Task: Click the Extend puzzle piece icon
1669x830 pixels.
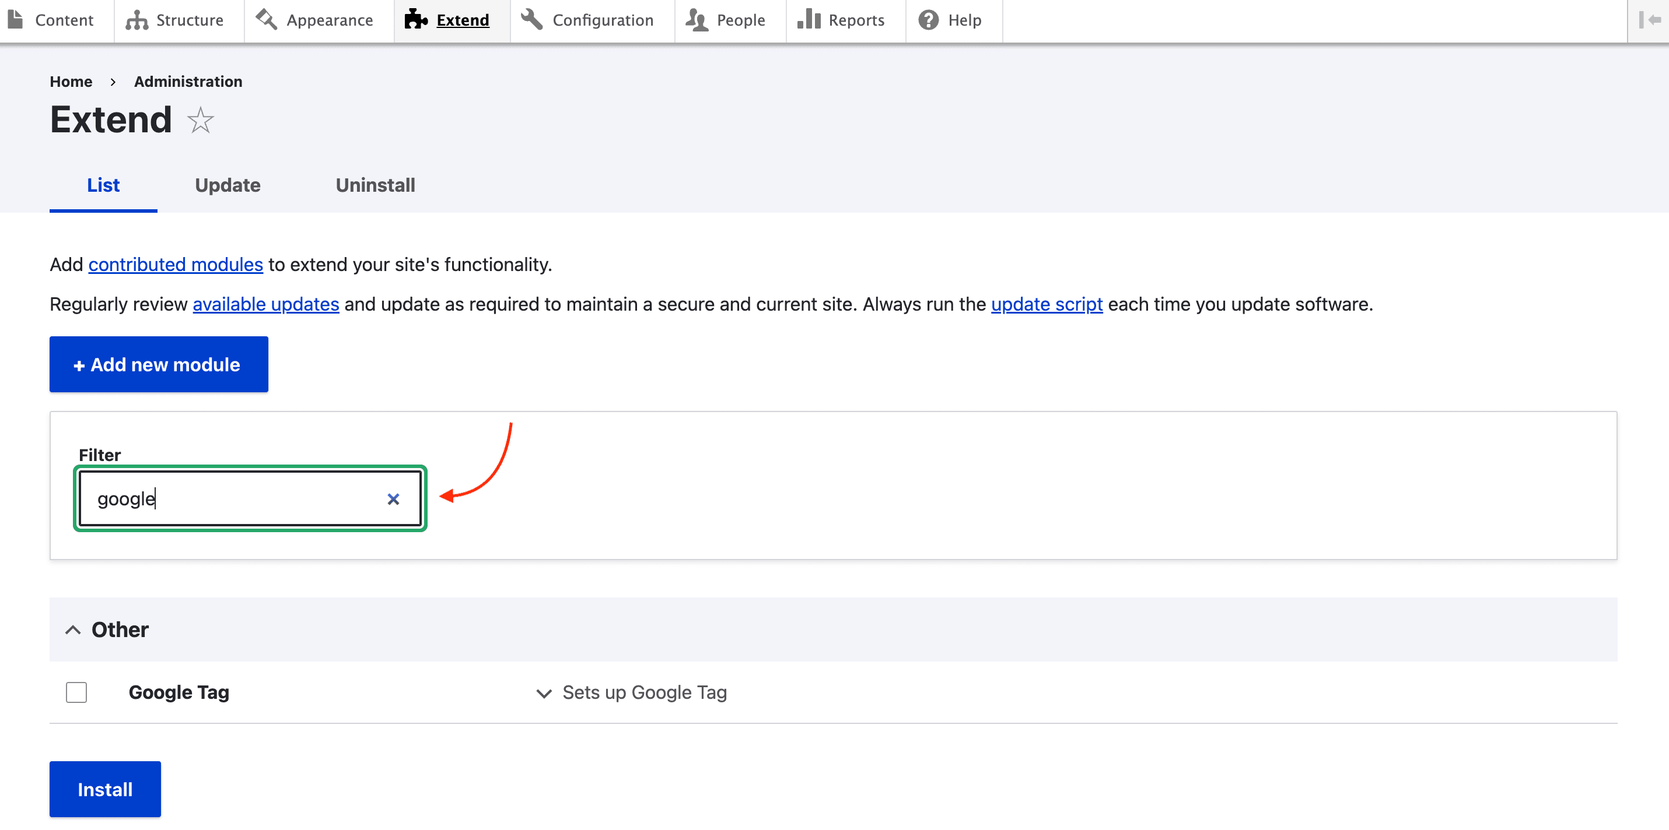Action: pyautogui.click(x=416, y=20)
